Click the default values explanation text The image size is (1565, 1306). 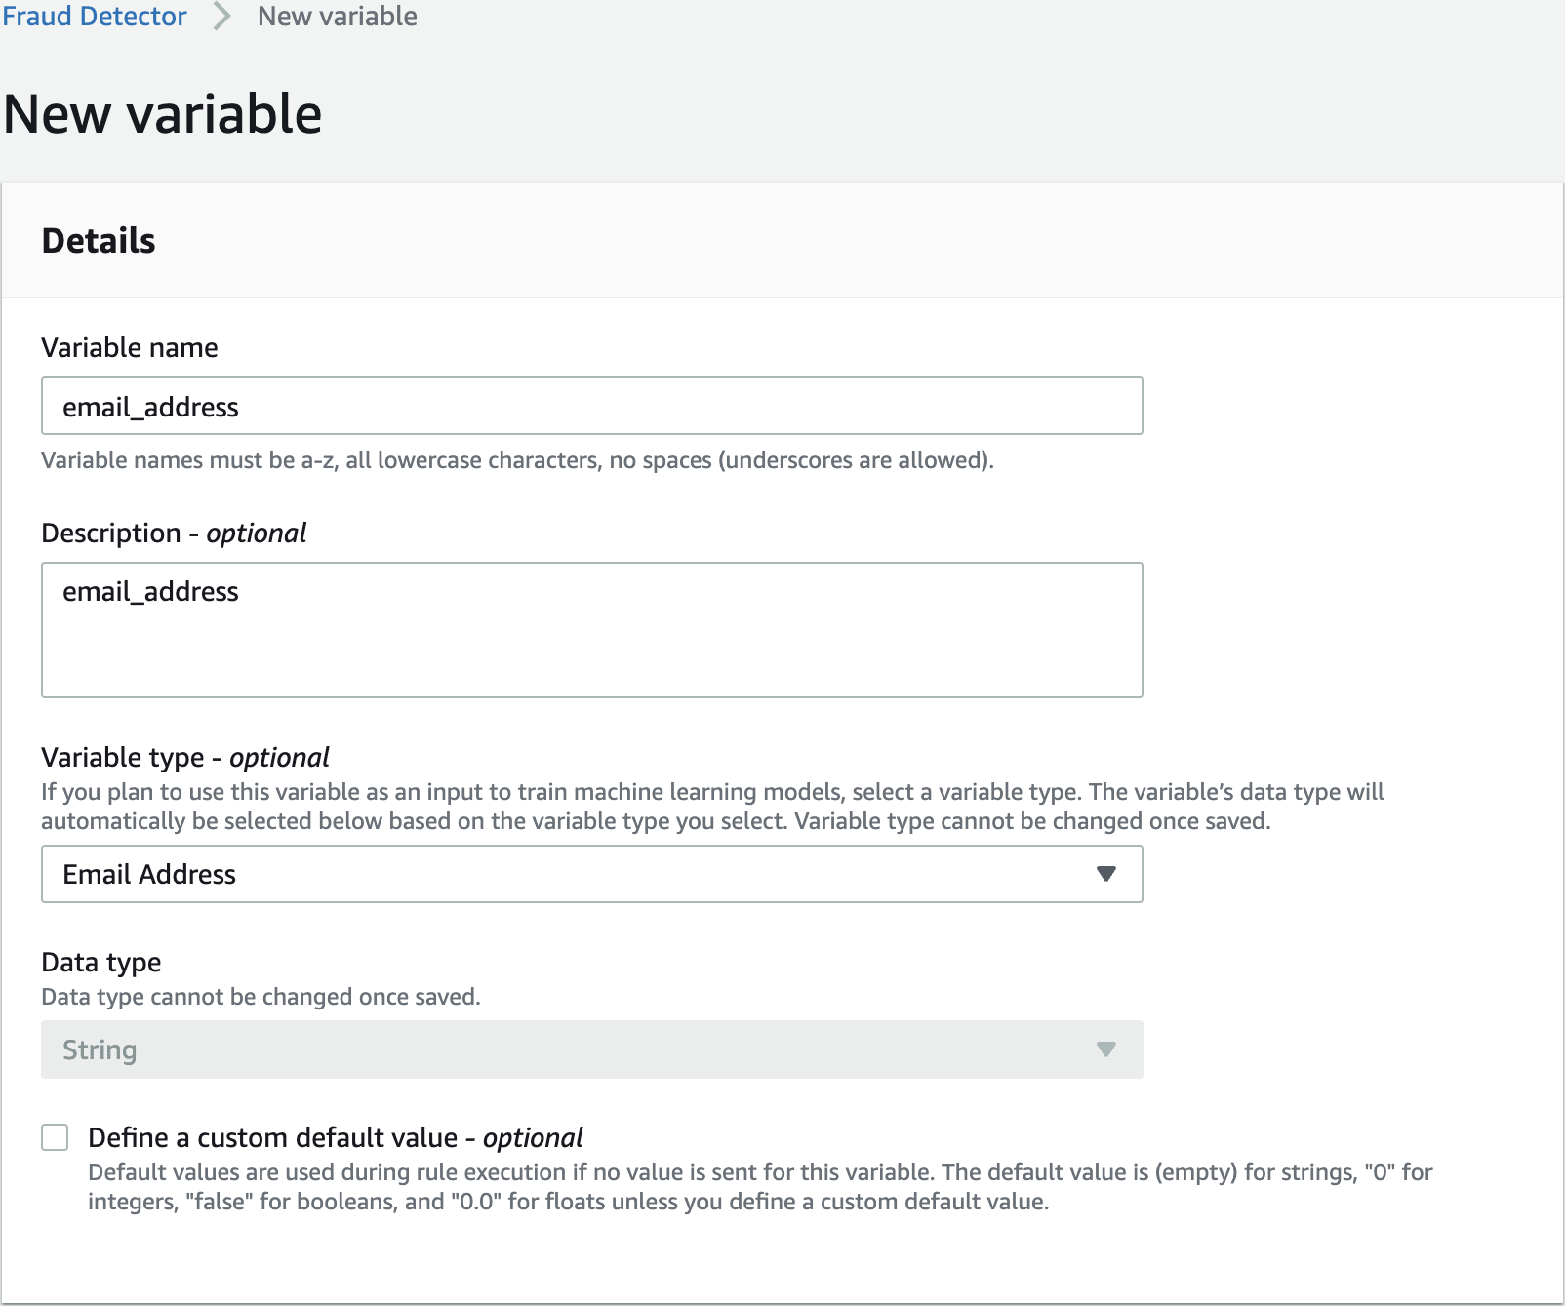click(760, 1187)
